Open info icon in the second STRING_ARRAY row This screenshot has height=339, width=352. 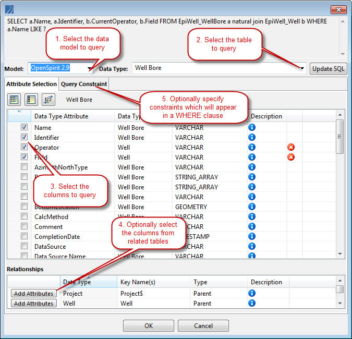point(252,187)
